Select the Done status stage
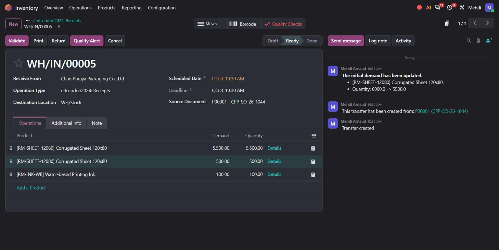The width and height of the screenshot is (499, 250). point(312,41)
